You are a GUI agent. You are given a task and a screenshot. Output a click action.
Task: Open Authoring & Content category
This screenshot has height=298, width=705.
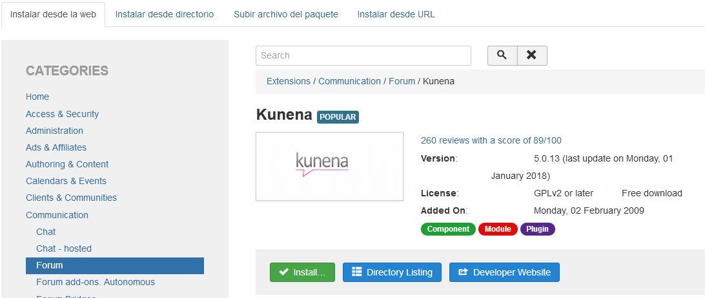tap(67, 165)
